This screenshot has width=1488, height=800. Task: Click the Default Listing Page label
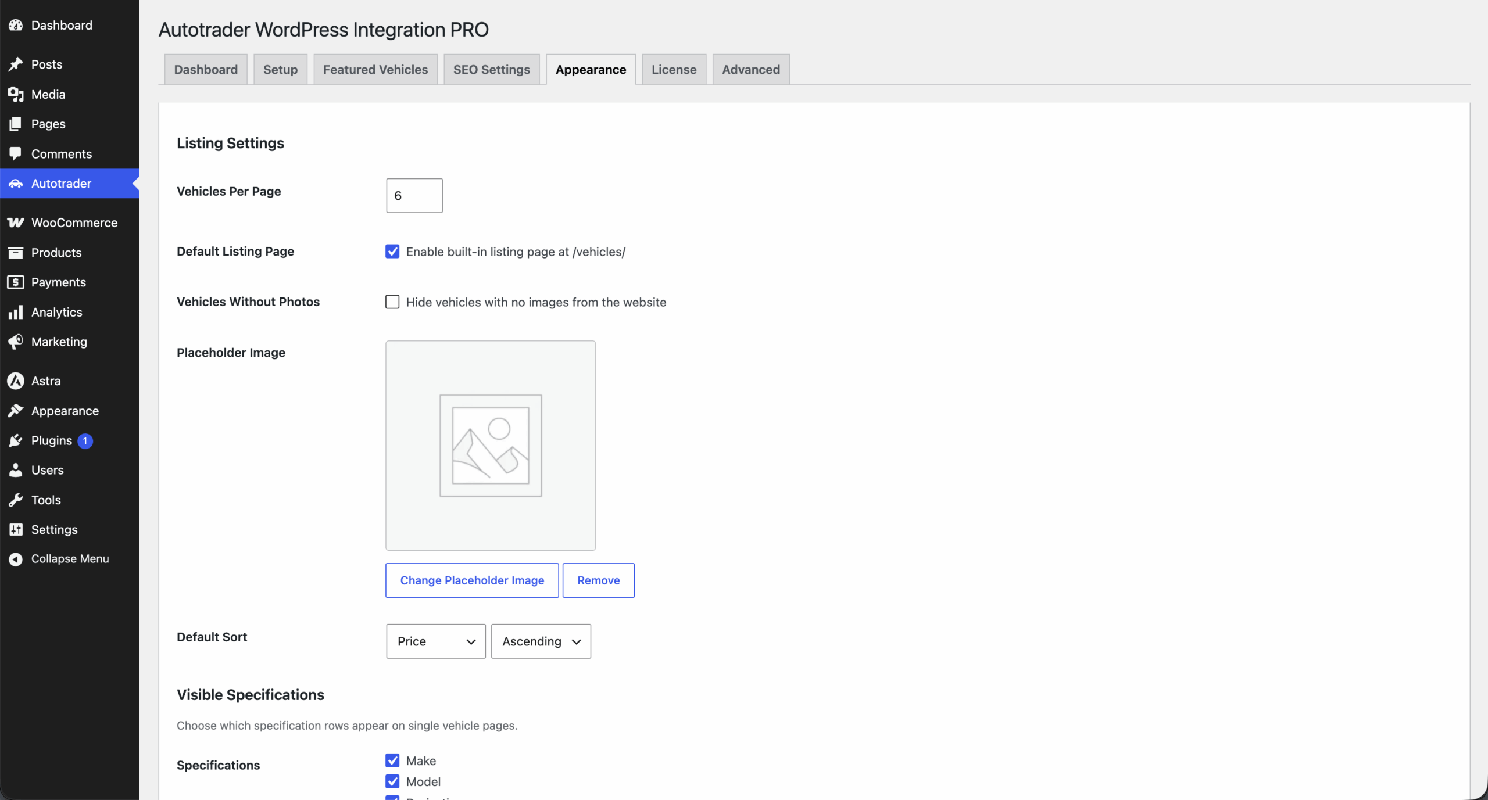click(x=235, y=251)
